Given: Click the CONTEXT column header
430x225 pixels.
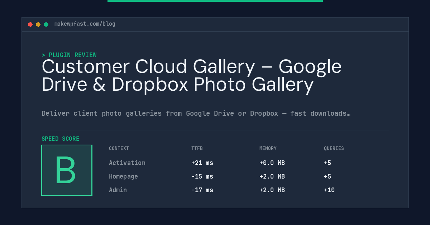Looking at the screenshot, I should 119,148.
